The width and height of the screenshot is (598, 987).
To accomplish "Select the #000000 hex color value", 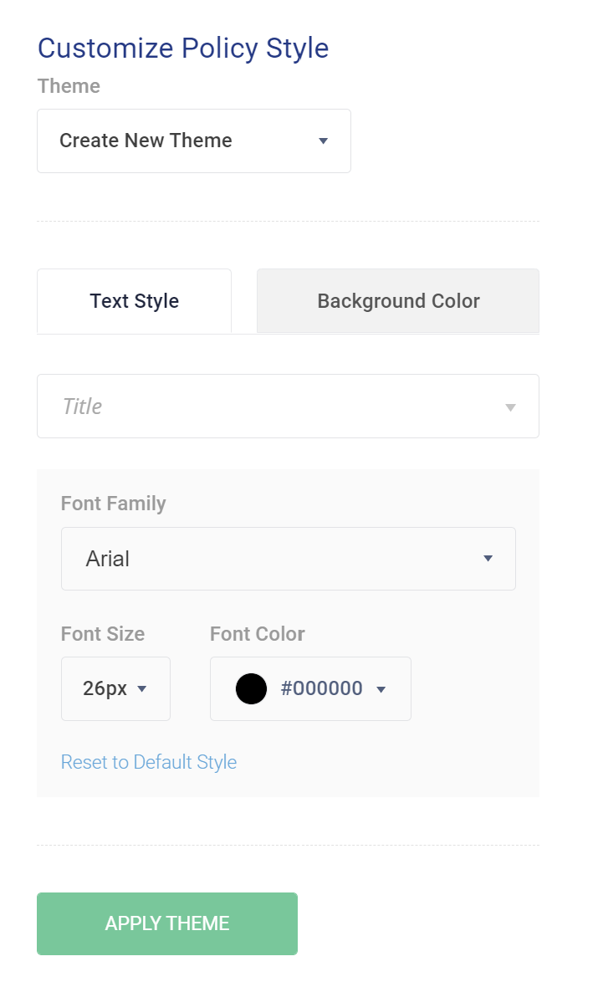I will coord(322,688).
